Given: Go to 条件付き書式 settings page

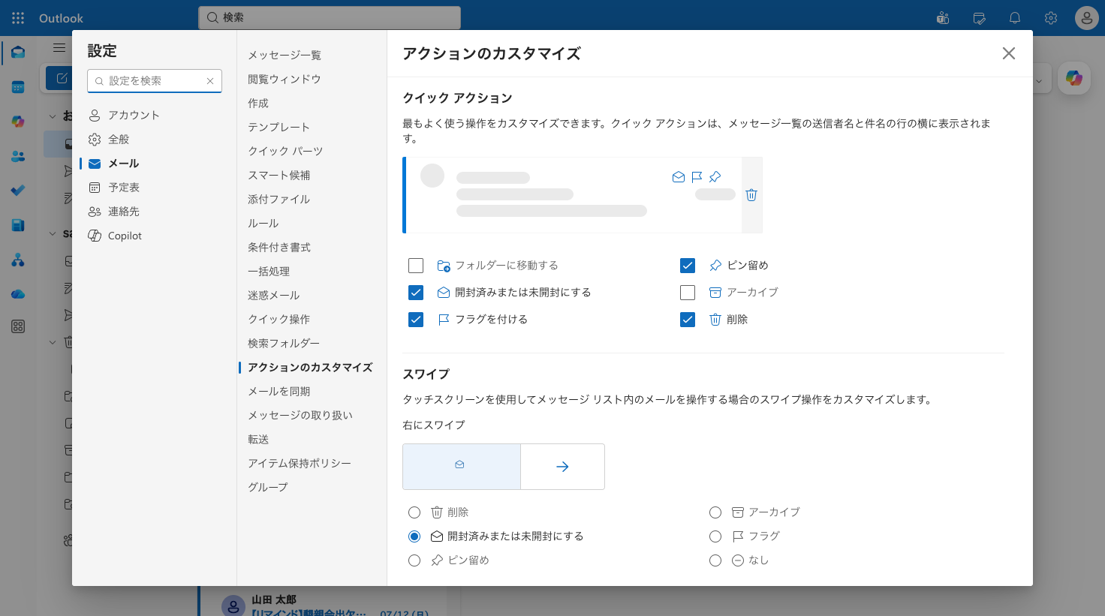Looking at the screenshot, I should 279,248.
